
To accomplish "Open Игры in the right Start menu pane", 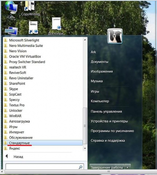I will click(95, 91).
